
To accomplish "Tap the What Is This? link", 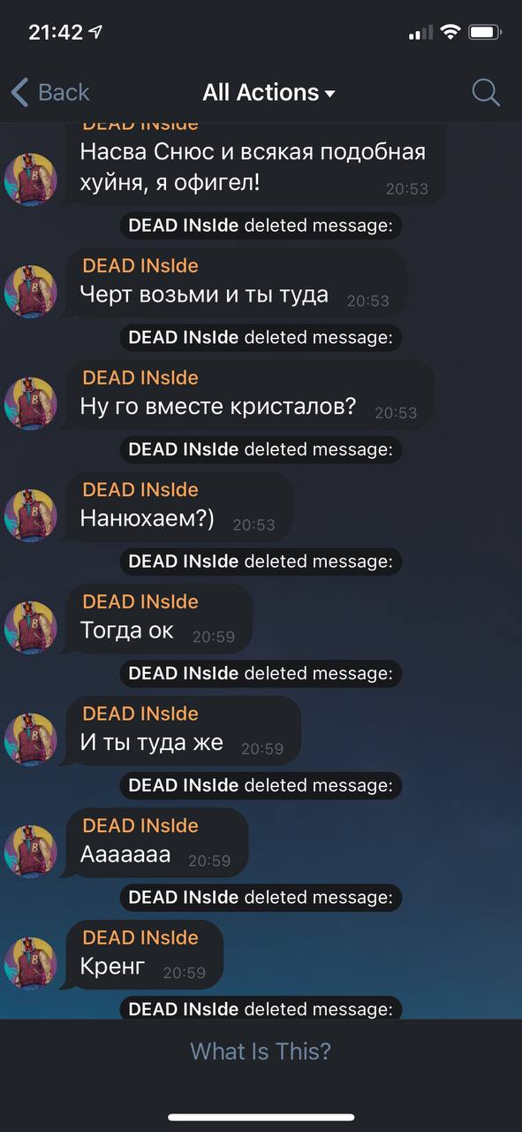I will (261, 1051).
